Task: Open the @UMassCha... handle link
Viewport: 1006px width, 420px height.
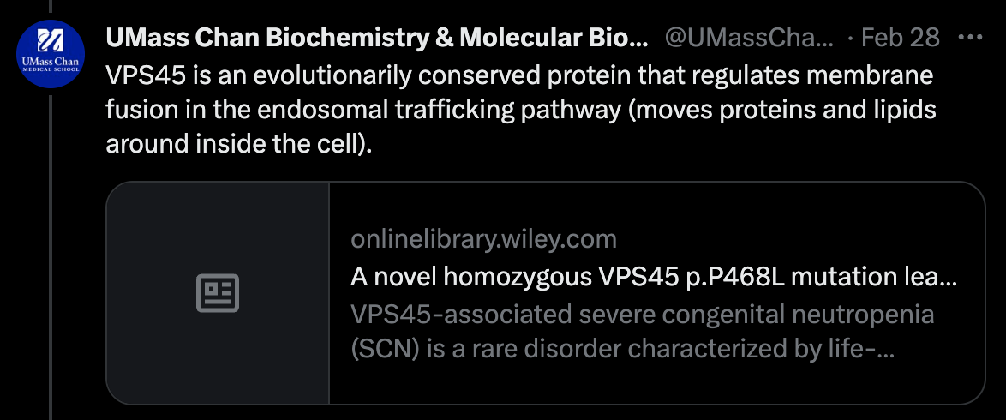Action: (749, 38)
